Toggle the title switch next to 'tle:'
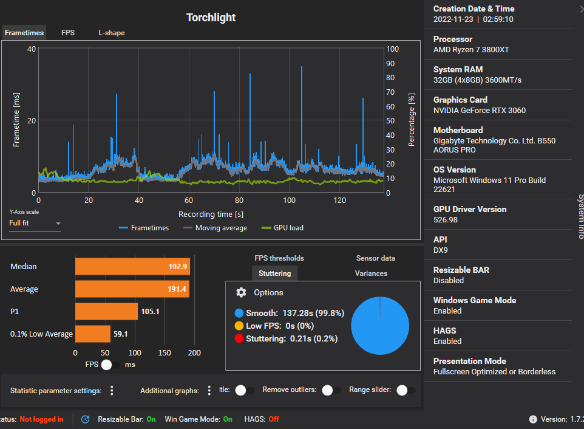The height and width of the screenshot is (429, 584). [245, 390]
